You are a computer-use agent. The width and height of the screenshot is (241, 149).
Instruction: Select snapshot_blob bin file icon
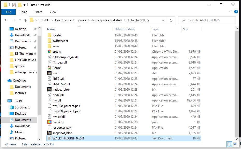[x=49, y=133]
